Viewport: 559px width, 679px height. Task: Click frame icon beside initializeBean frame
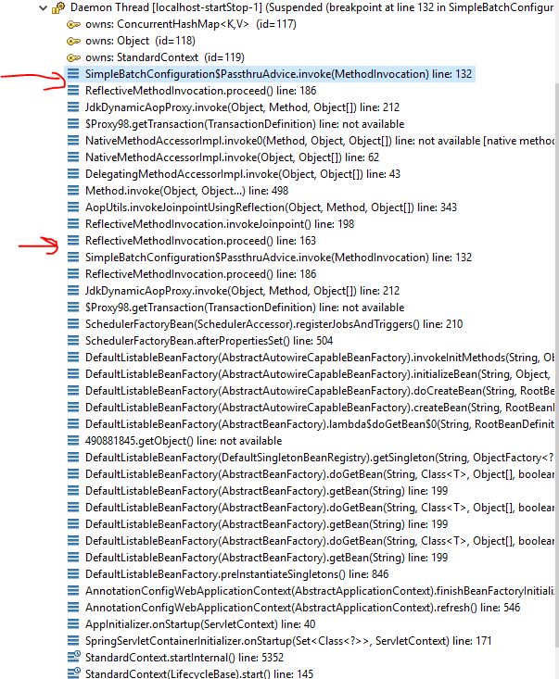(x=73, y=373)
